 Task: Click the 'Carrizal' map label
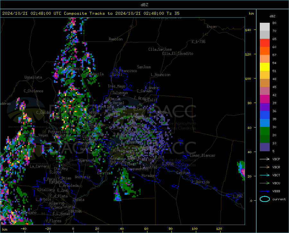[105, 173]
